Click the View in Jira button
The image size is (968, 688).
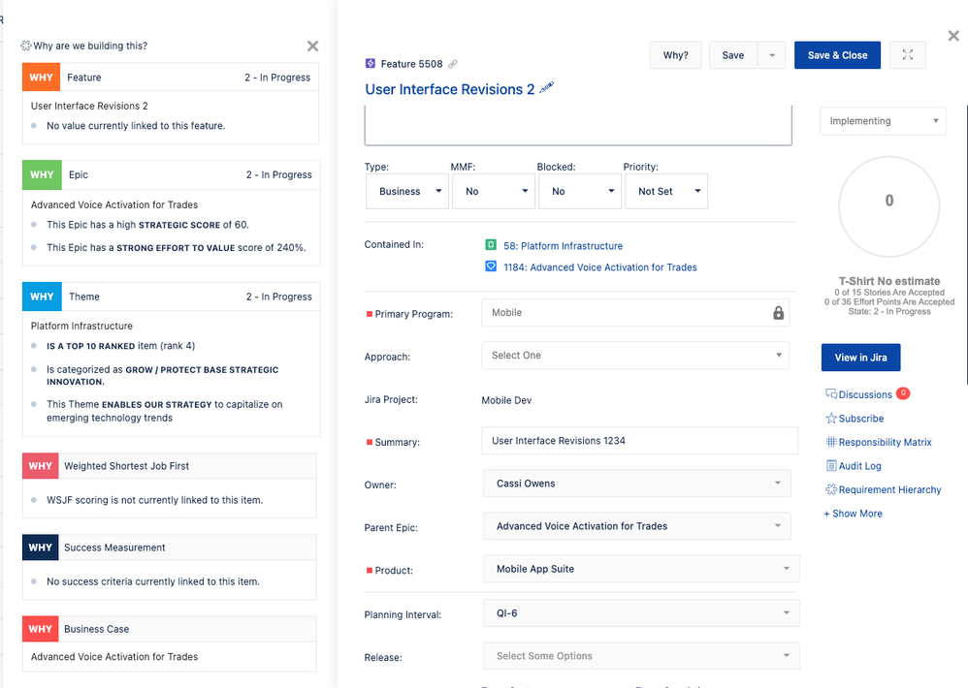860,358
